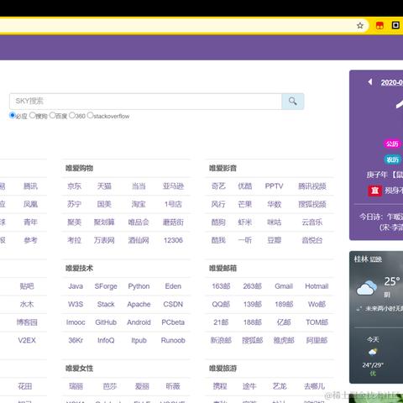Image resolution: width=403 pixels, height=403 pixels.
Task: Open the 新浪邮 link
Action: pyautogui.click(x=221, y=340)
